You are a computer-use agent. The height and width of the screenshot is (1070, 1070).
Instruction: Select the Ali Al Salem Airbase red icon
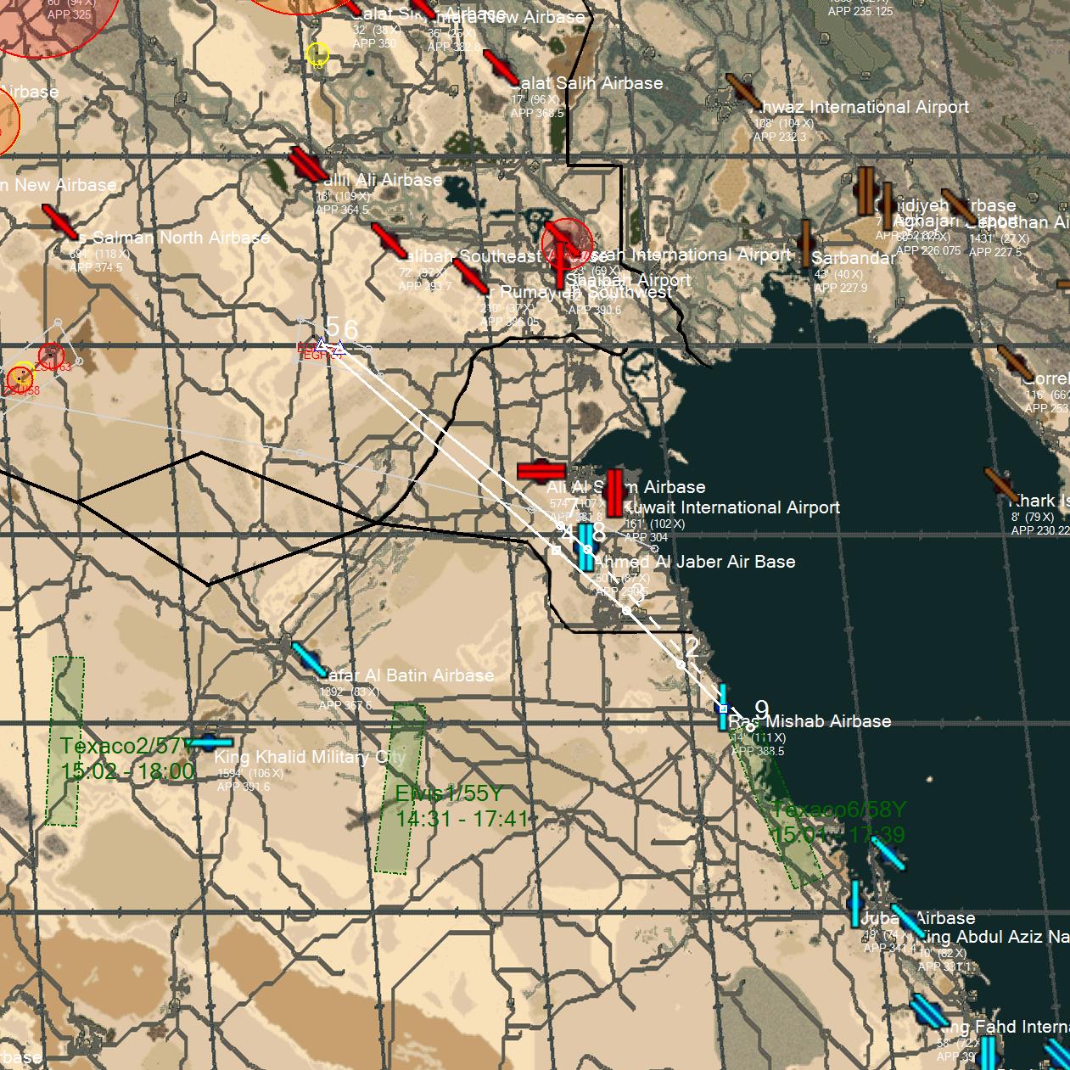click(x=541, y=471)
